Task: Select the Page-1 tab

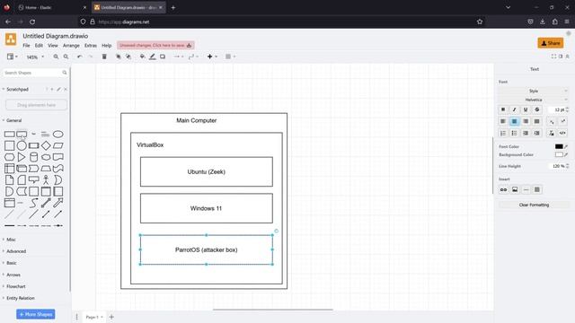Action: click(93, 317)
